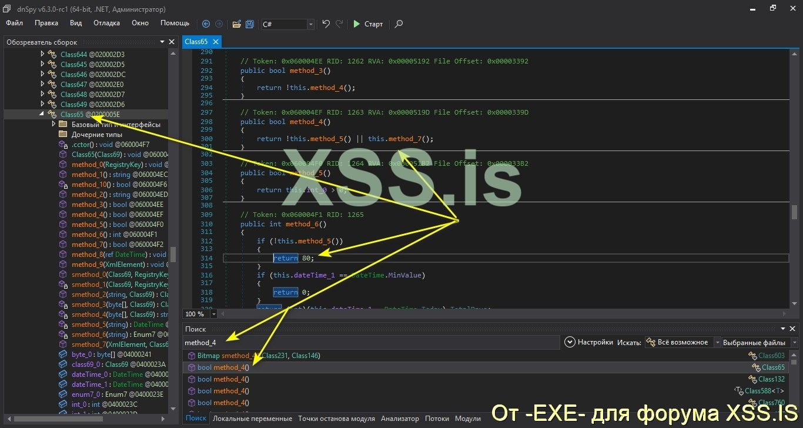This screenshot has width=803, height=428.
Task: Click the method_3() bool icon in the tree
Action: pos(63,205)
